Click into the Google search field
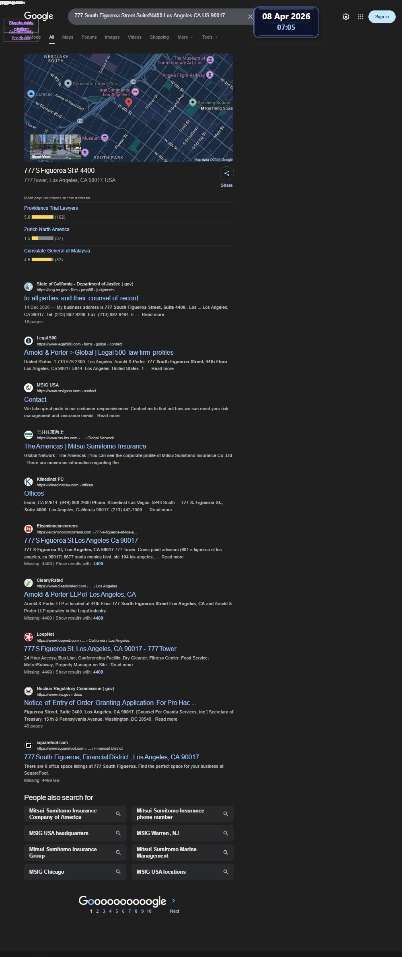 (157, 16)
